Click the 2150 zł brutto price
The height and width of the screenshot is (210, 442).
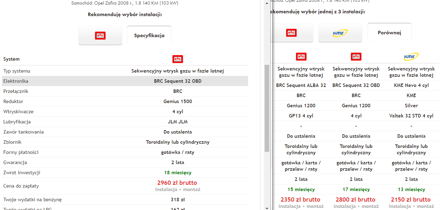pos(411,199)
